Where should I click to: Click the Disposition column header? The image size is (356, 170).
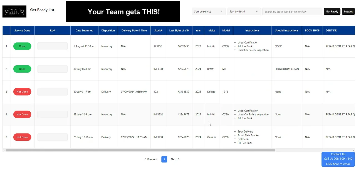(x=108, y=30)
